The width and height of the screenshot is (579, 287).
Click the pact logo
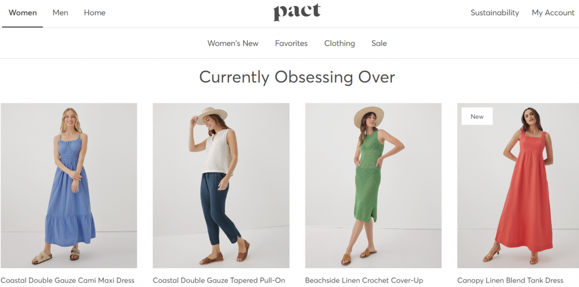click(297, 12)
